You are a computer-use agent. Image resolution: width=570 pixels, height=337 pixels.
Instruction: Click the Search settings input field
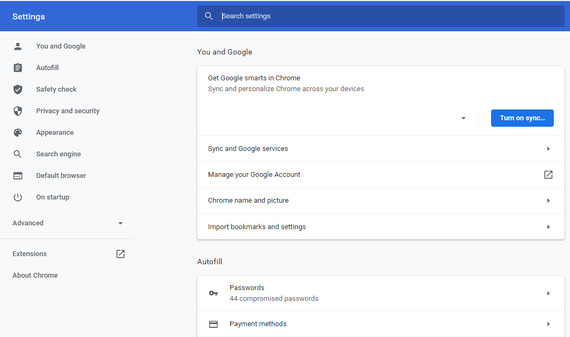(389, 16)
